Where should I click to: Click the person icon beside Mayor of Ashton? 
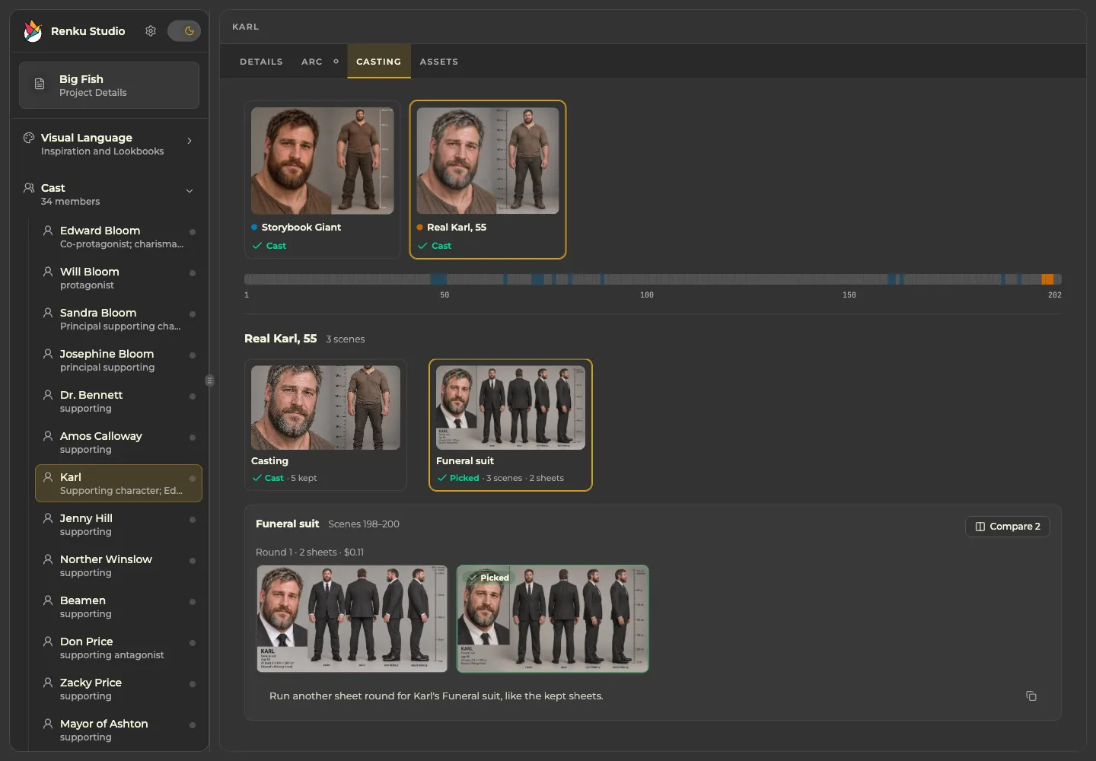[48, 724]
